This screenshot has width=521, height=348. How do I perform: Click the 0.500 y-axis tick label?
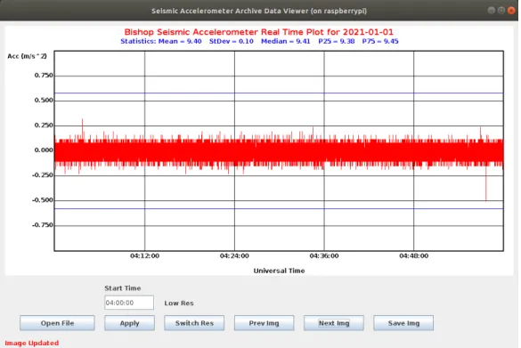point(44,101)
